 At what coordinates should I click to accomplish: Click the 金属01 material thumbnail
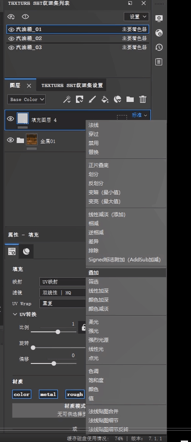click(x=32, y=139)
